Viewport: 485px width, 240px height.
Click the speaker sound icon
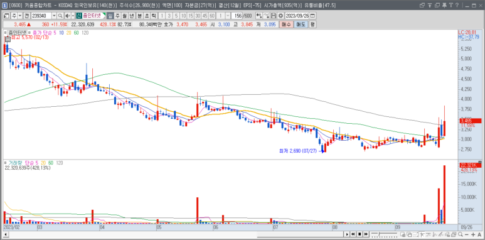(x=67, y=16)
